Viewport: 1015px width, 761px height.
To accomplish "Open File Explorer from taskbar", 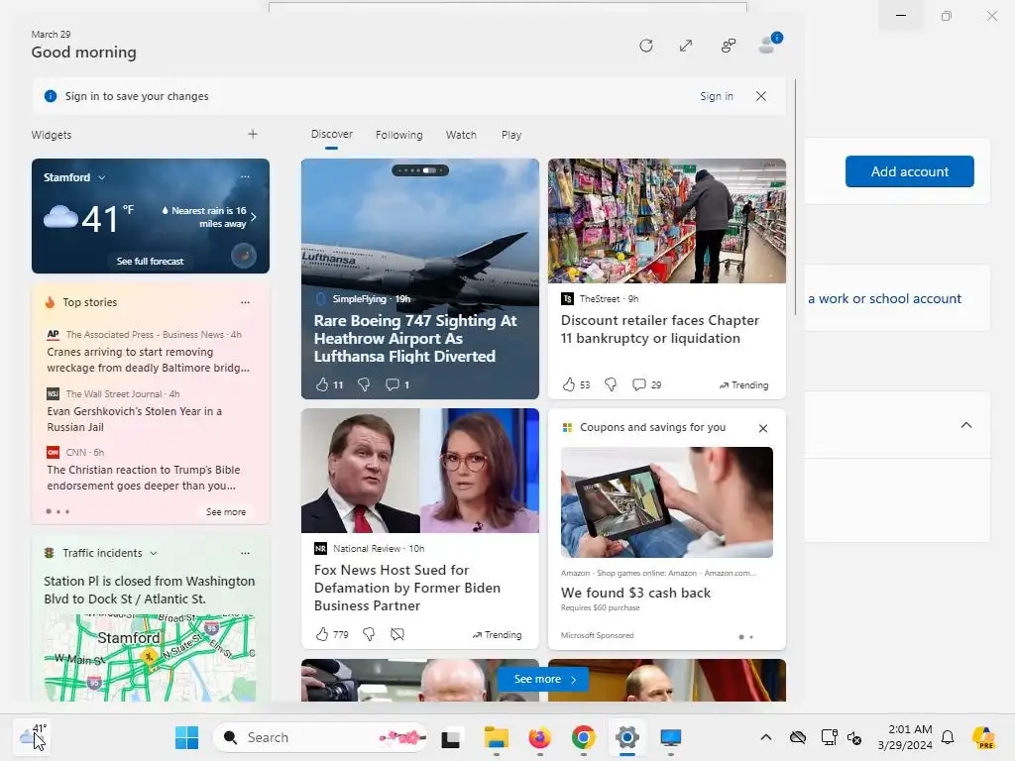I will [497, 737].
